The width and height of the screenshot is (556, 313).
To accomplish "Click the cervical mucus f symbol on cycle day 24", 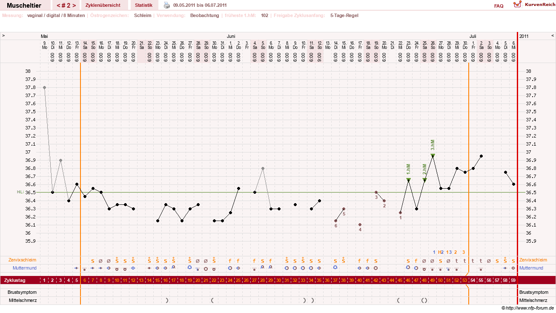I will click(x=230, y=261).
